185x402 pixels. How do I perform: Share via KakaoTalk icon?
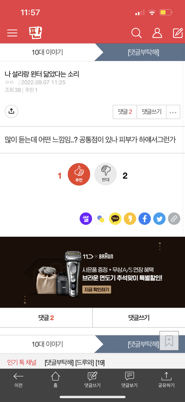pos(115,219)
